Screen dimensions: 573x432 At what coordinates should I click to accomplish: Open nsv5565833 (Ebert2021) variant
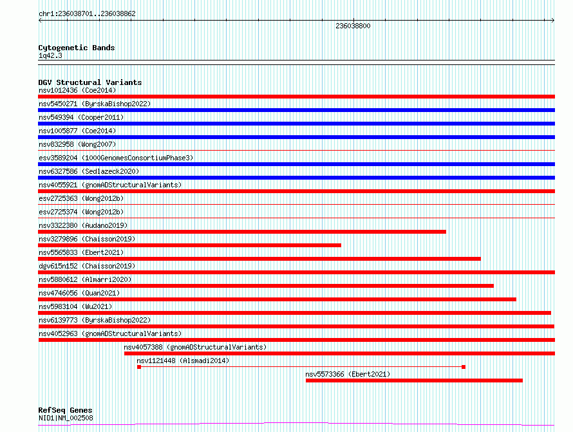[x=81, y=252]
